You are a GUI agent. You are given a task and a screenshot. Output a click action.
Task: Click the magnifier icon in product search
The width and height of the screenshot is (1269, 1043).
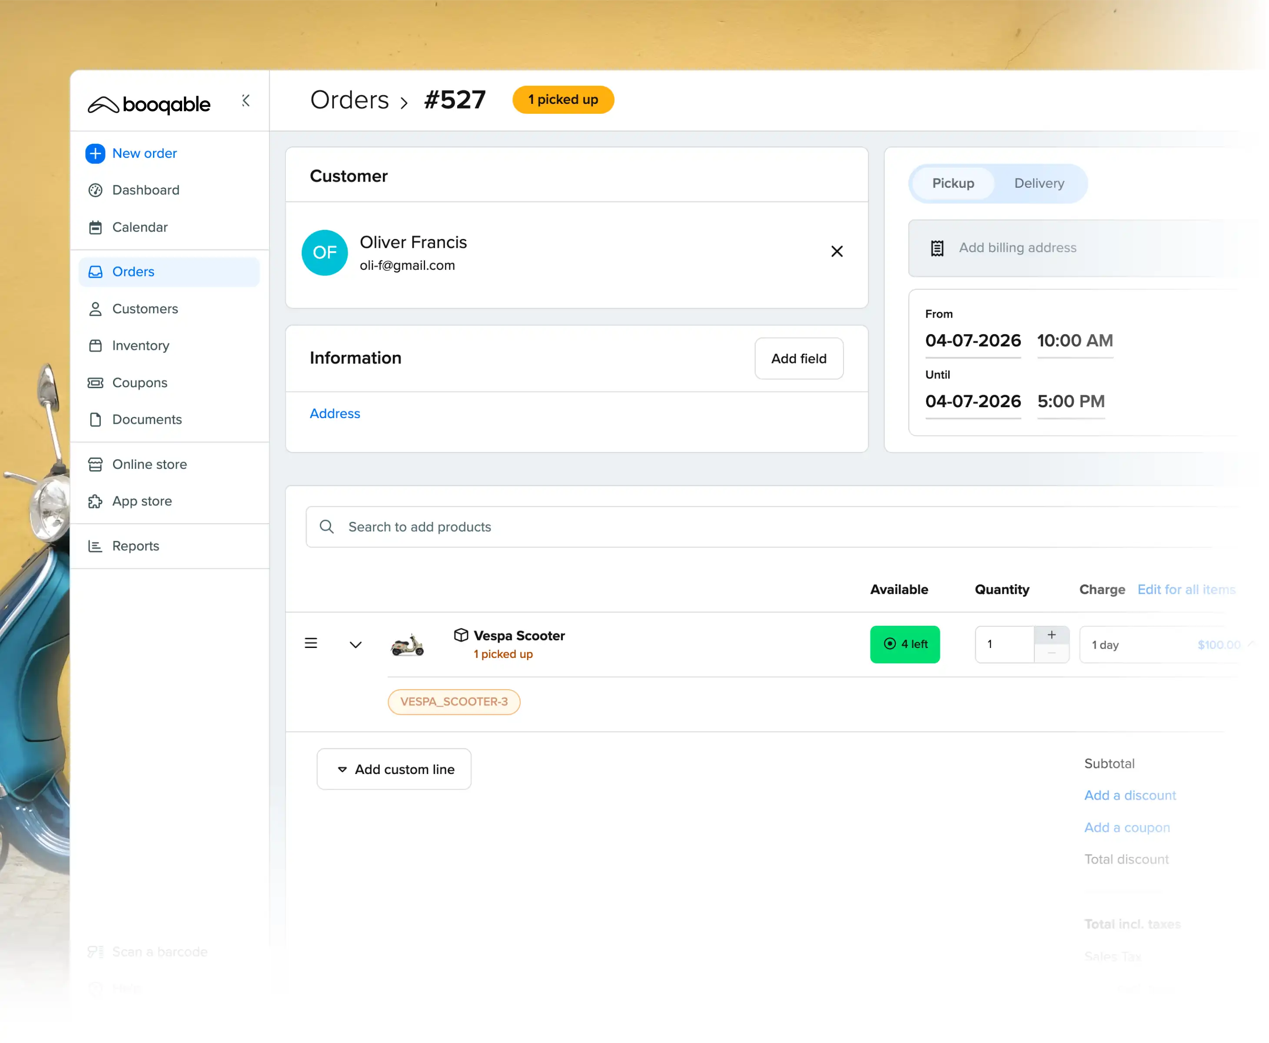(326, 527)
